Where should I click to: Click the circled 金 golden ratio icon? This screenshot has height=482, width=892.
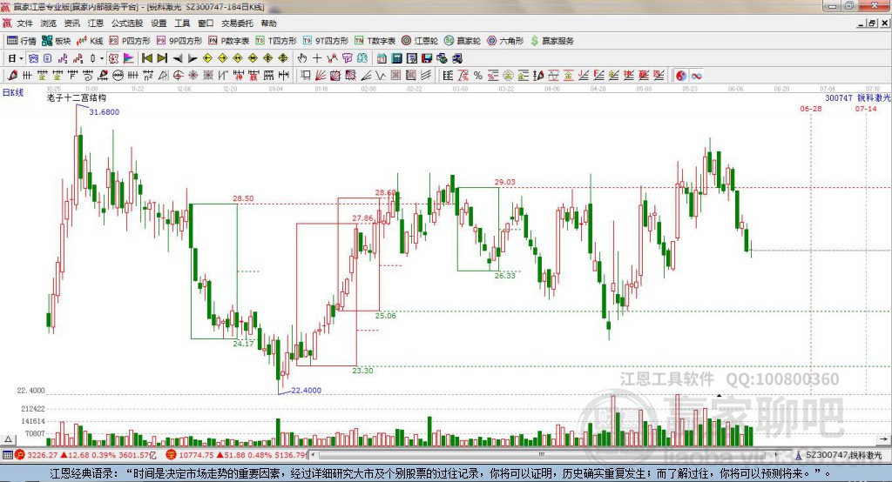click(x=508, y=76)
